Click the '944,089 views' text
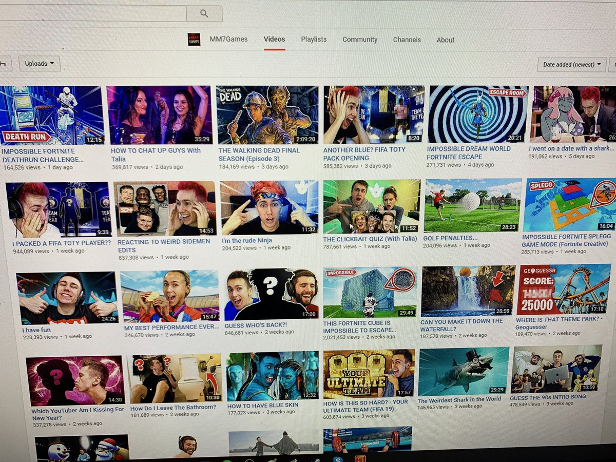Image resolution: width=616 pixels, height=462 pixels. coord(31,251)
